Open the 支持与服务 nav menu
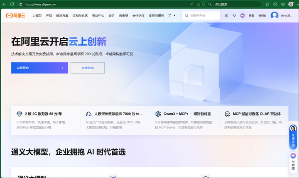 156,15
